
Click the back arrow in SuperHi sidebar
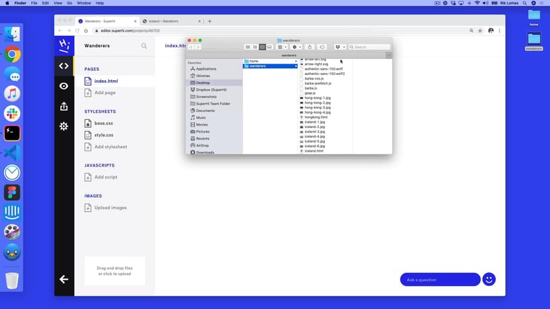click(64, 279)
